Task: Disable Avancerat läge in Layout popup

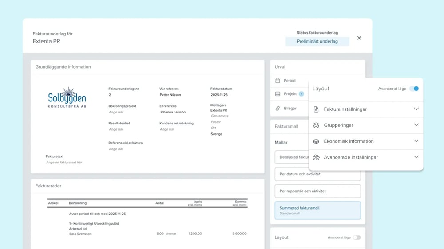Action: [x=414, y=89]
